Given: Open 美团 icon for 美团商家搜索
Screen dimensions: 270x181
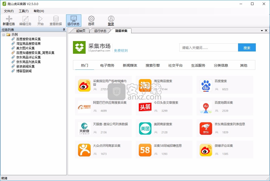Looking at the screenshot, I should [145, 129].
